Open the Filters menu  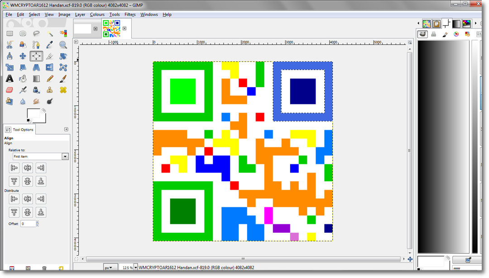130,14
